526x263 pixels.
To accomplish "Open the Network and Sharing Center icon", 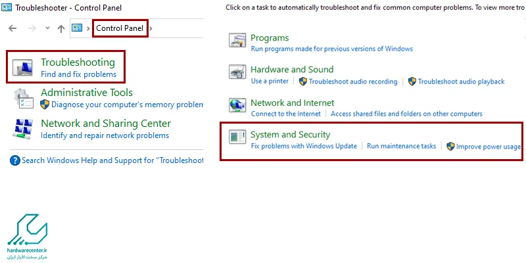I will pos(24,129).
